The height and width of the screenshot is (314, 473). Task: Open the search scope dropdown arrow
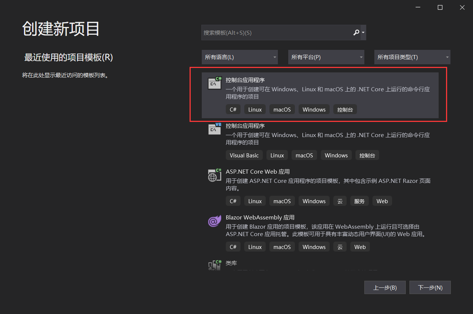tap(362, 33)
